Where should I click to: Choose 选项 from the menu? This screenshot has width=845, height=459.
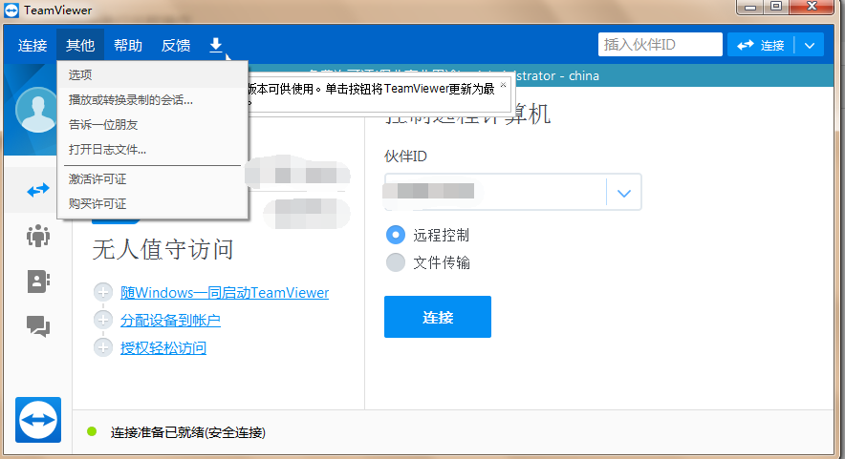tap(152, 74)
